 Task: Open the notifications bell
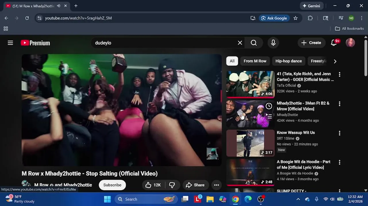click(x=334, y=43)
